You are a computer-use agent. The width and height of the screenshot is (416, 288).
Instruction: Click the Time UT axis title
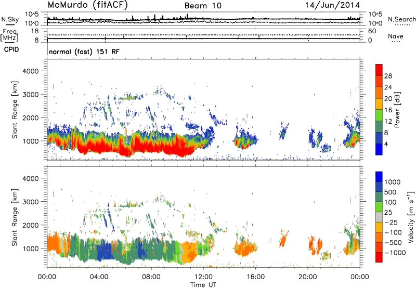coord(203,285)
